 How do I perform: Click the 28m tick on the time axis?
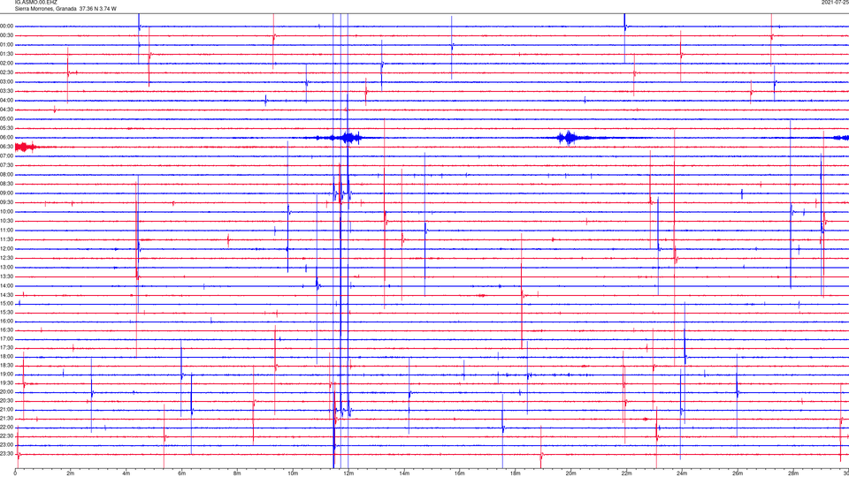[793, 473]
